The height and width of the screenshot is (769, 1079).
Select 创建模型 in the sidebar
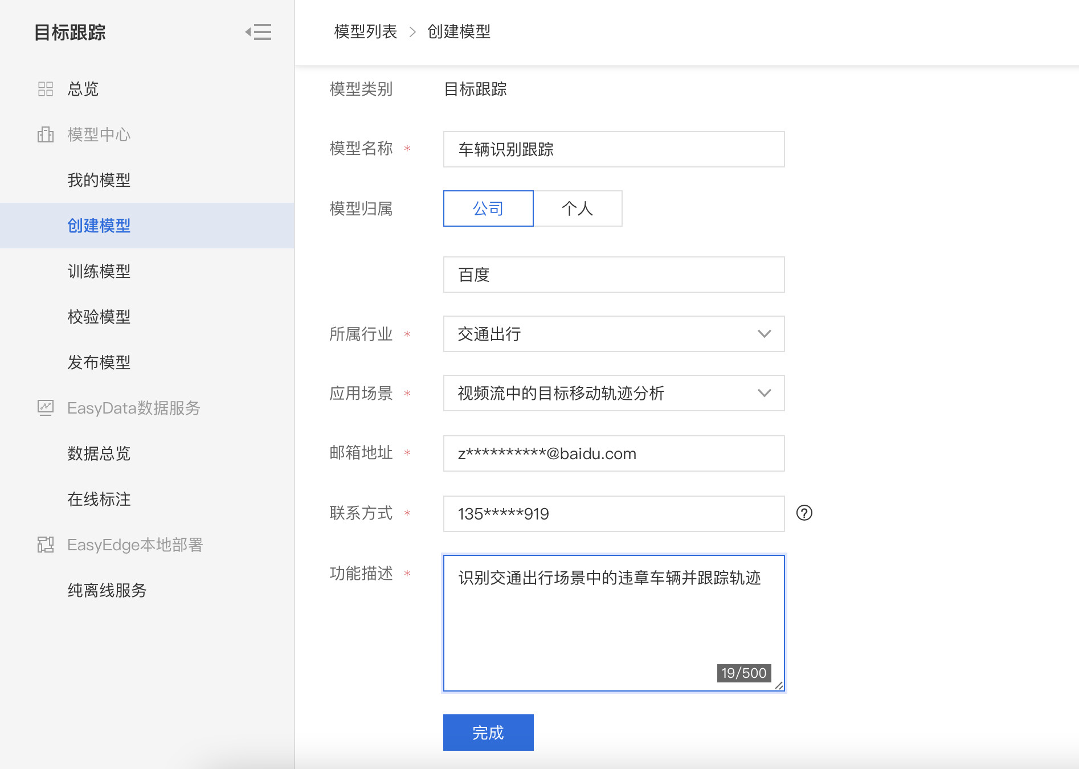[x=147, y=226]
